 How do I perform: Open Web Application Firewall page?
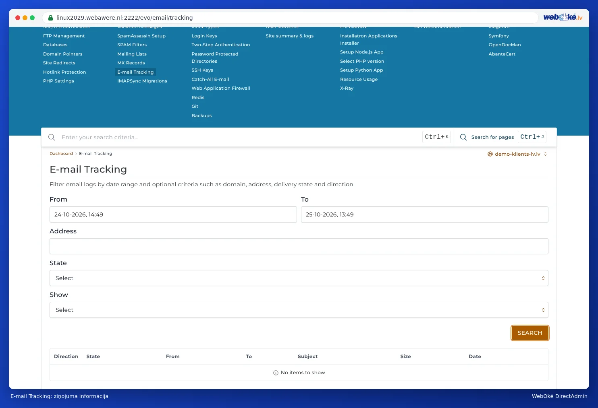(x=221, y=88)
